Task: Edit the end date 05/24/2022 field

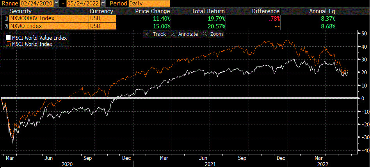Action: tap(84, 4)
